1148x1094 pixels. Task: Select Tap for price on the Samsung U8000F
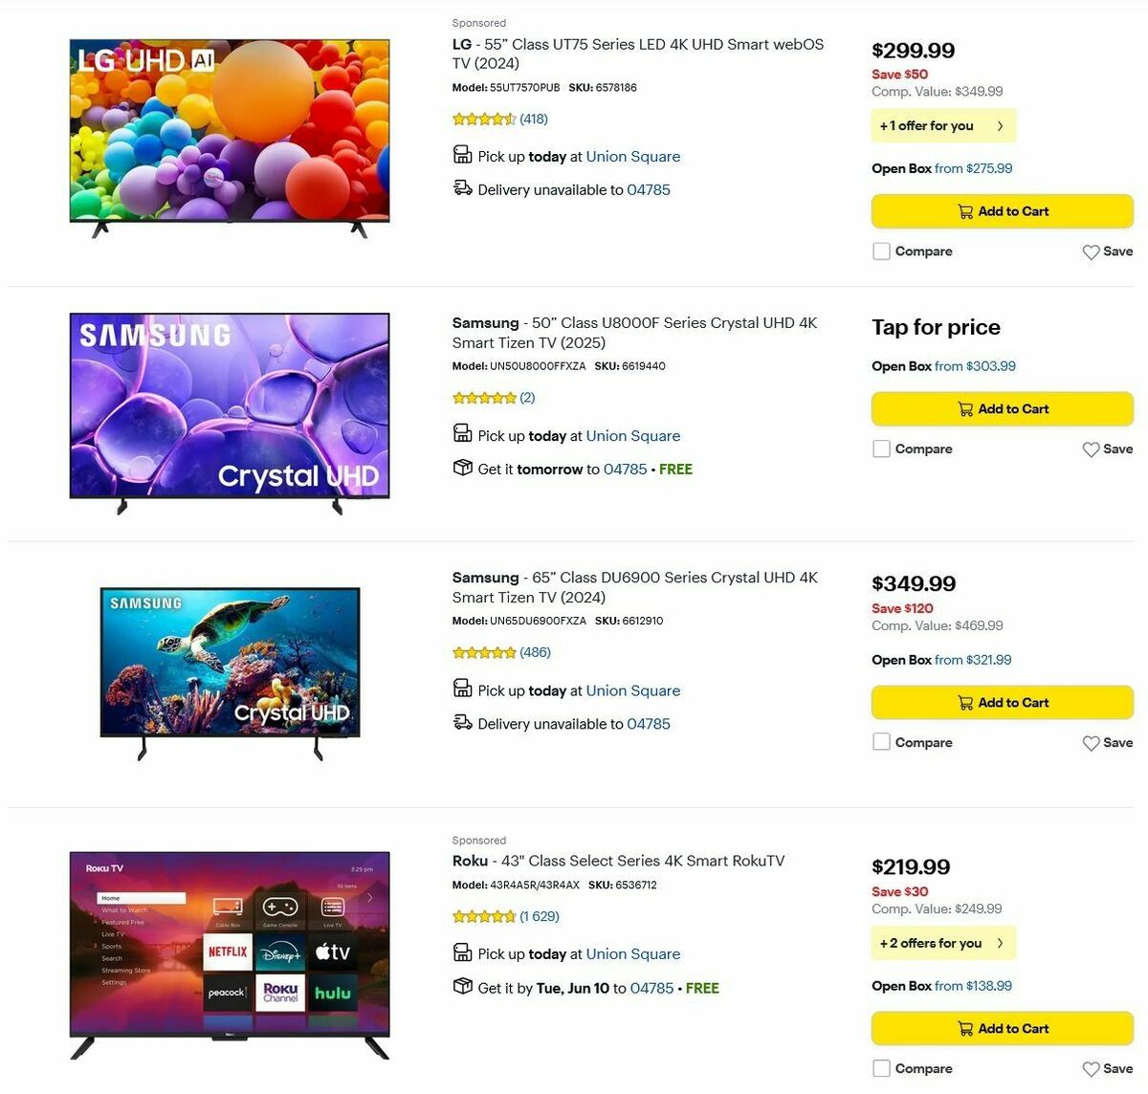click(x=936, y=327)
